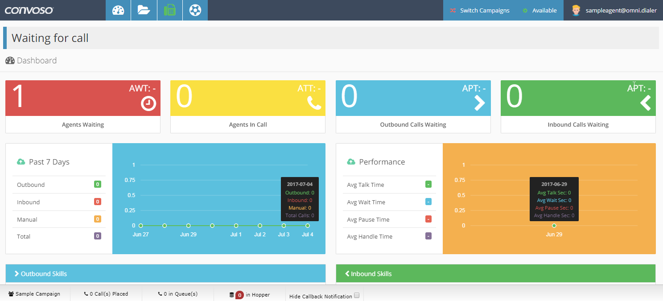Enable Hide Callback Notification checkbox

point(356,295)
